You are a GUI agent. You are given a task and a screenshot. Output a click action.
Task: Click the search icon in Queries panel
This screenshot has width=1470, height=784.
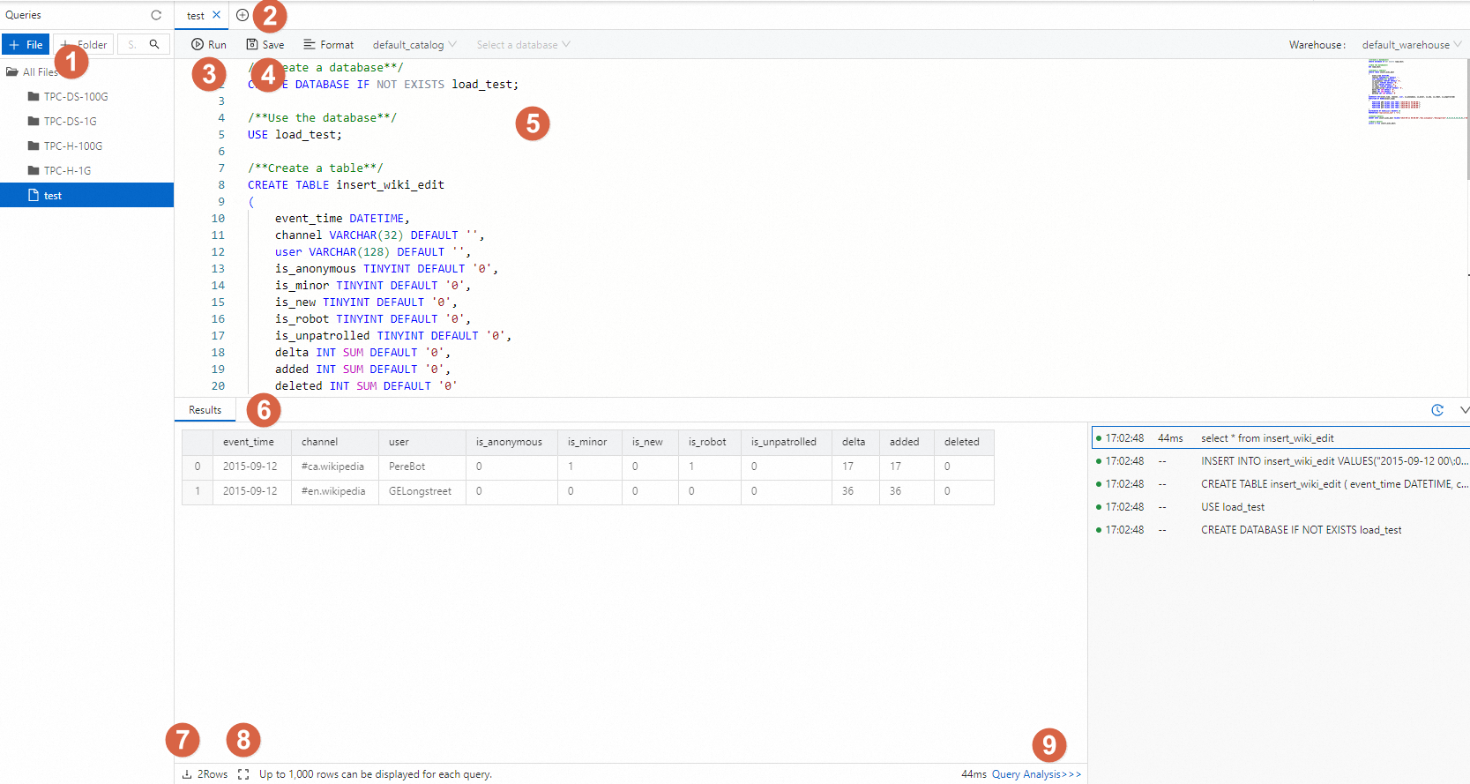click(x=154, y=44)
